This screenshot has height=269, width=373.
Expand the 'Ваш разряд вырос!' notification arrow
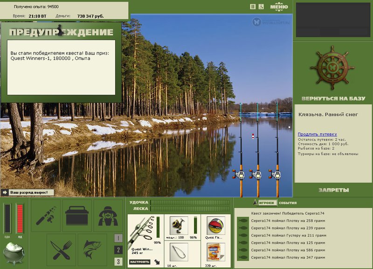click(x=5, y=192)
